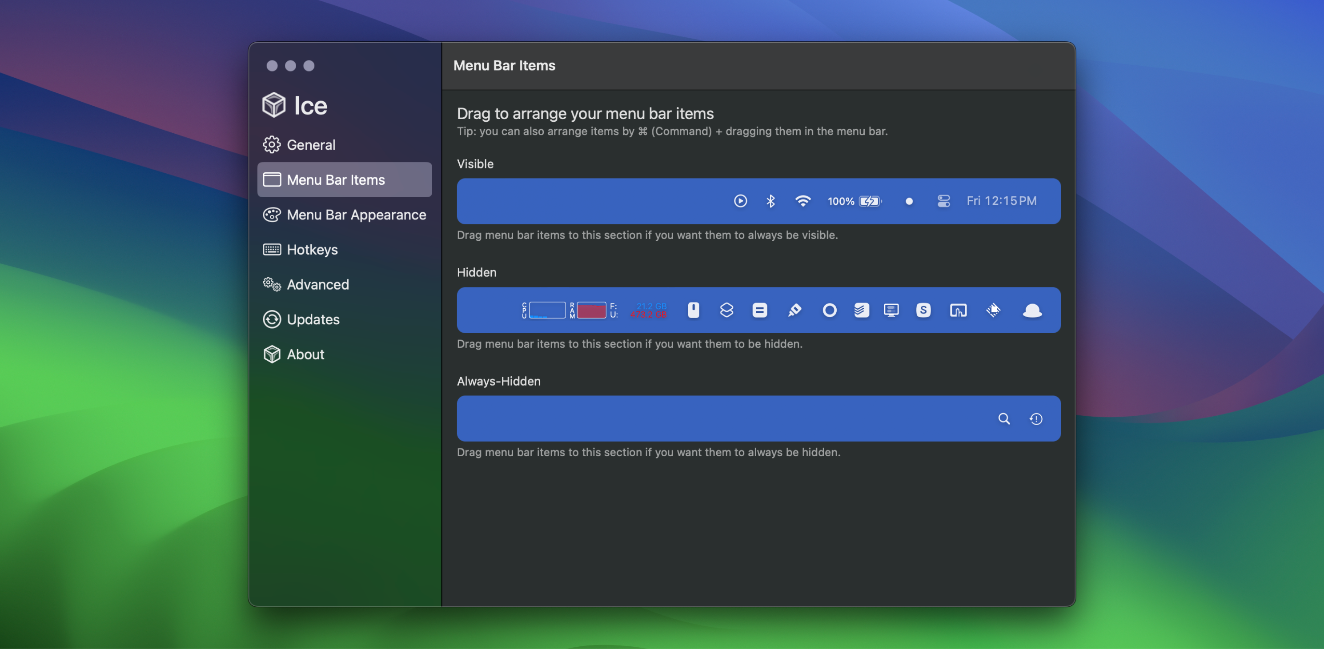The width and height of the screenshot is (1324, 649).
Task: Open the About page
Action: point(305,354)
